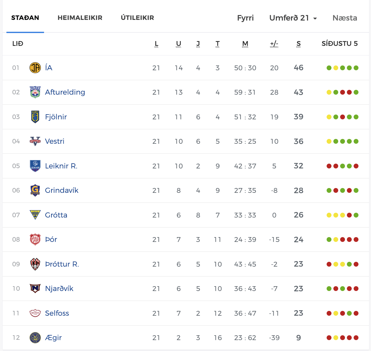The image size is (371, 351).
Task: Switch to the Útileikir tab
Action: pyautogui.click(x=138, y=18)
